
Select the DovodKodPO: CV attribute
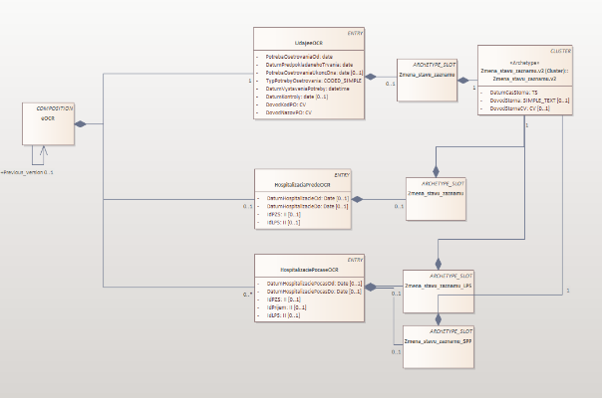[291, 104]
